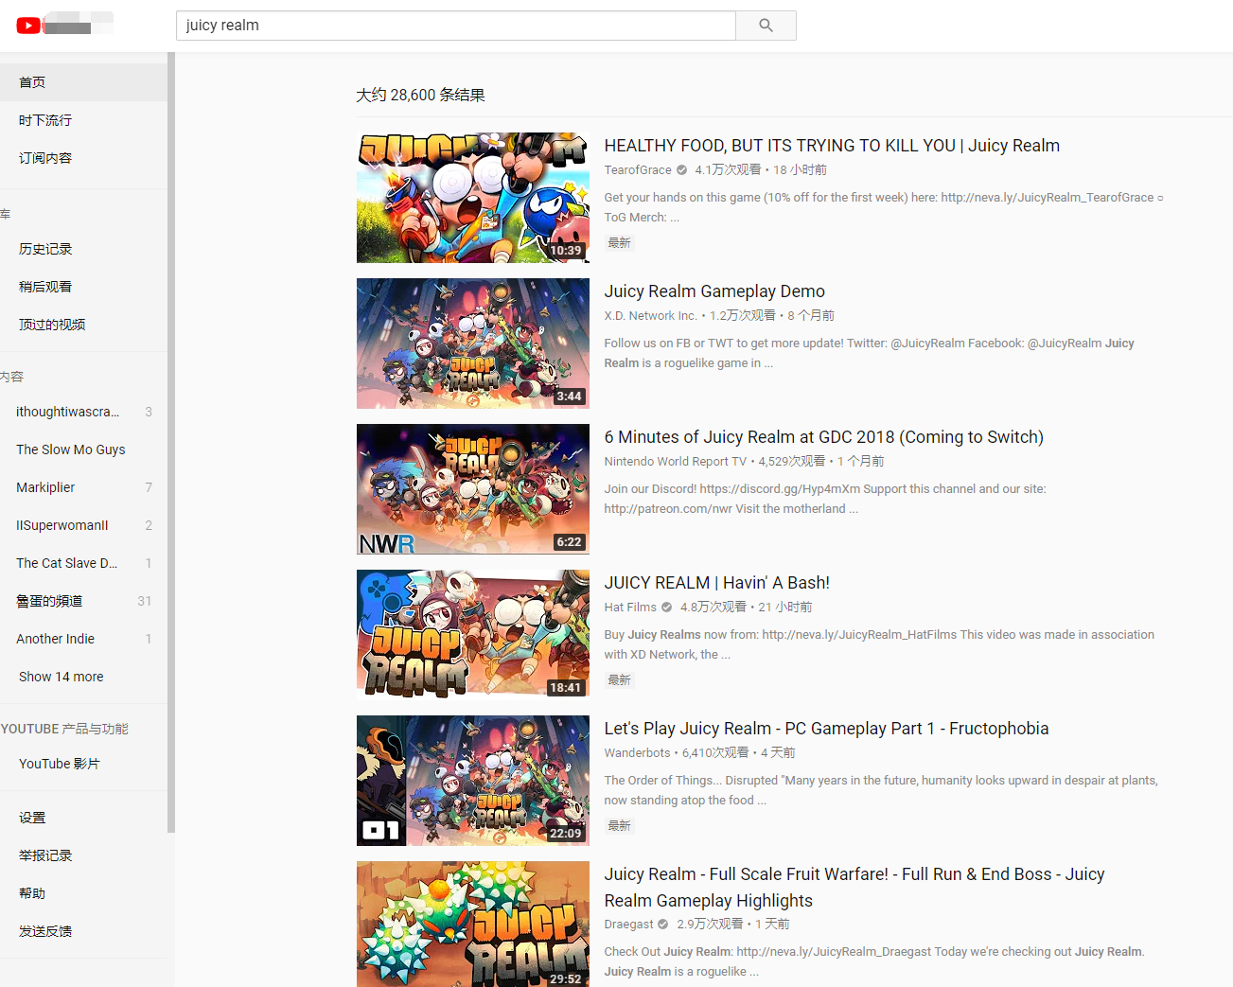Open Juicy Realm Gameplay Demo title
Viewport: 1233px width, 987px height.
point(714,291)
